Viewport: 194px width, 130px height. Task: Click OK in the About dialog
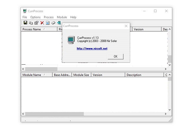point(116,57)
